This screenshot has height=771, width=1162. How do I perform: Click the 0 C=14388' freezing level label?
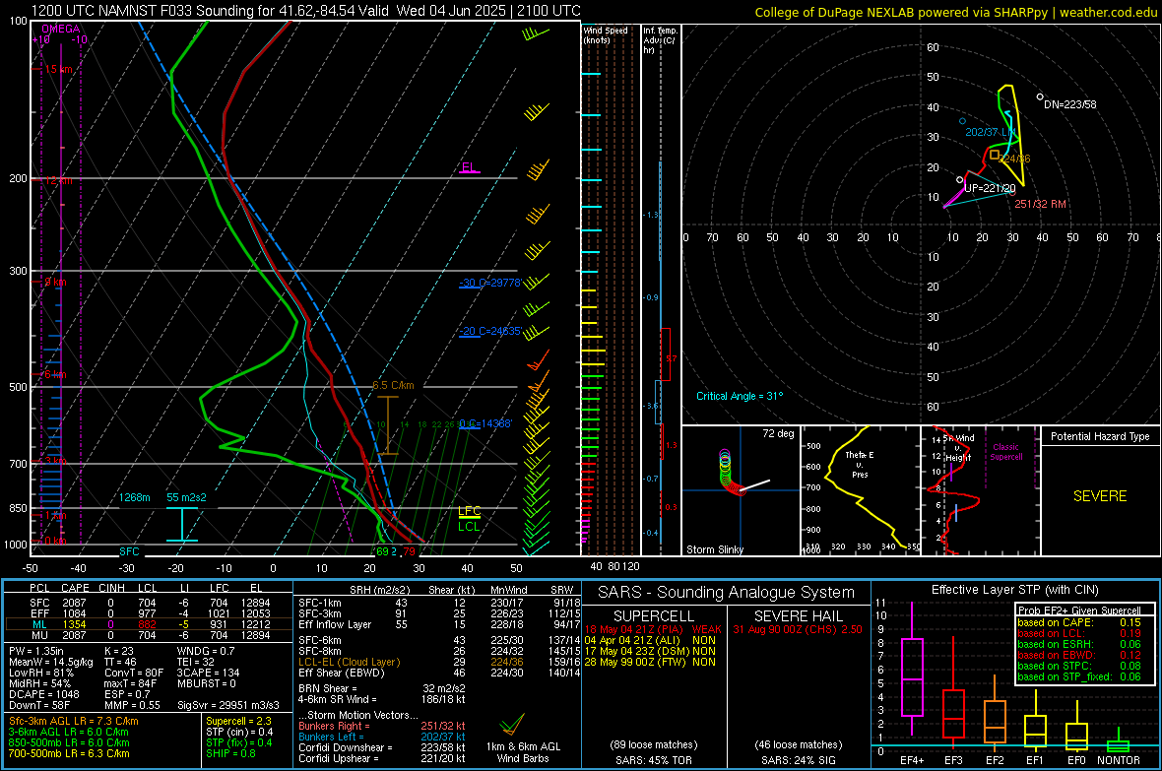tap(485, 423)
